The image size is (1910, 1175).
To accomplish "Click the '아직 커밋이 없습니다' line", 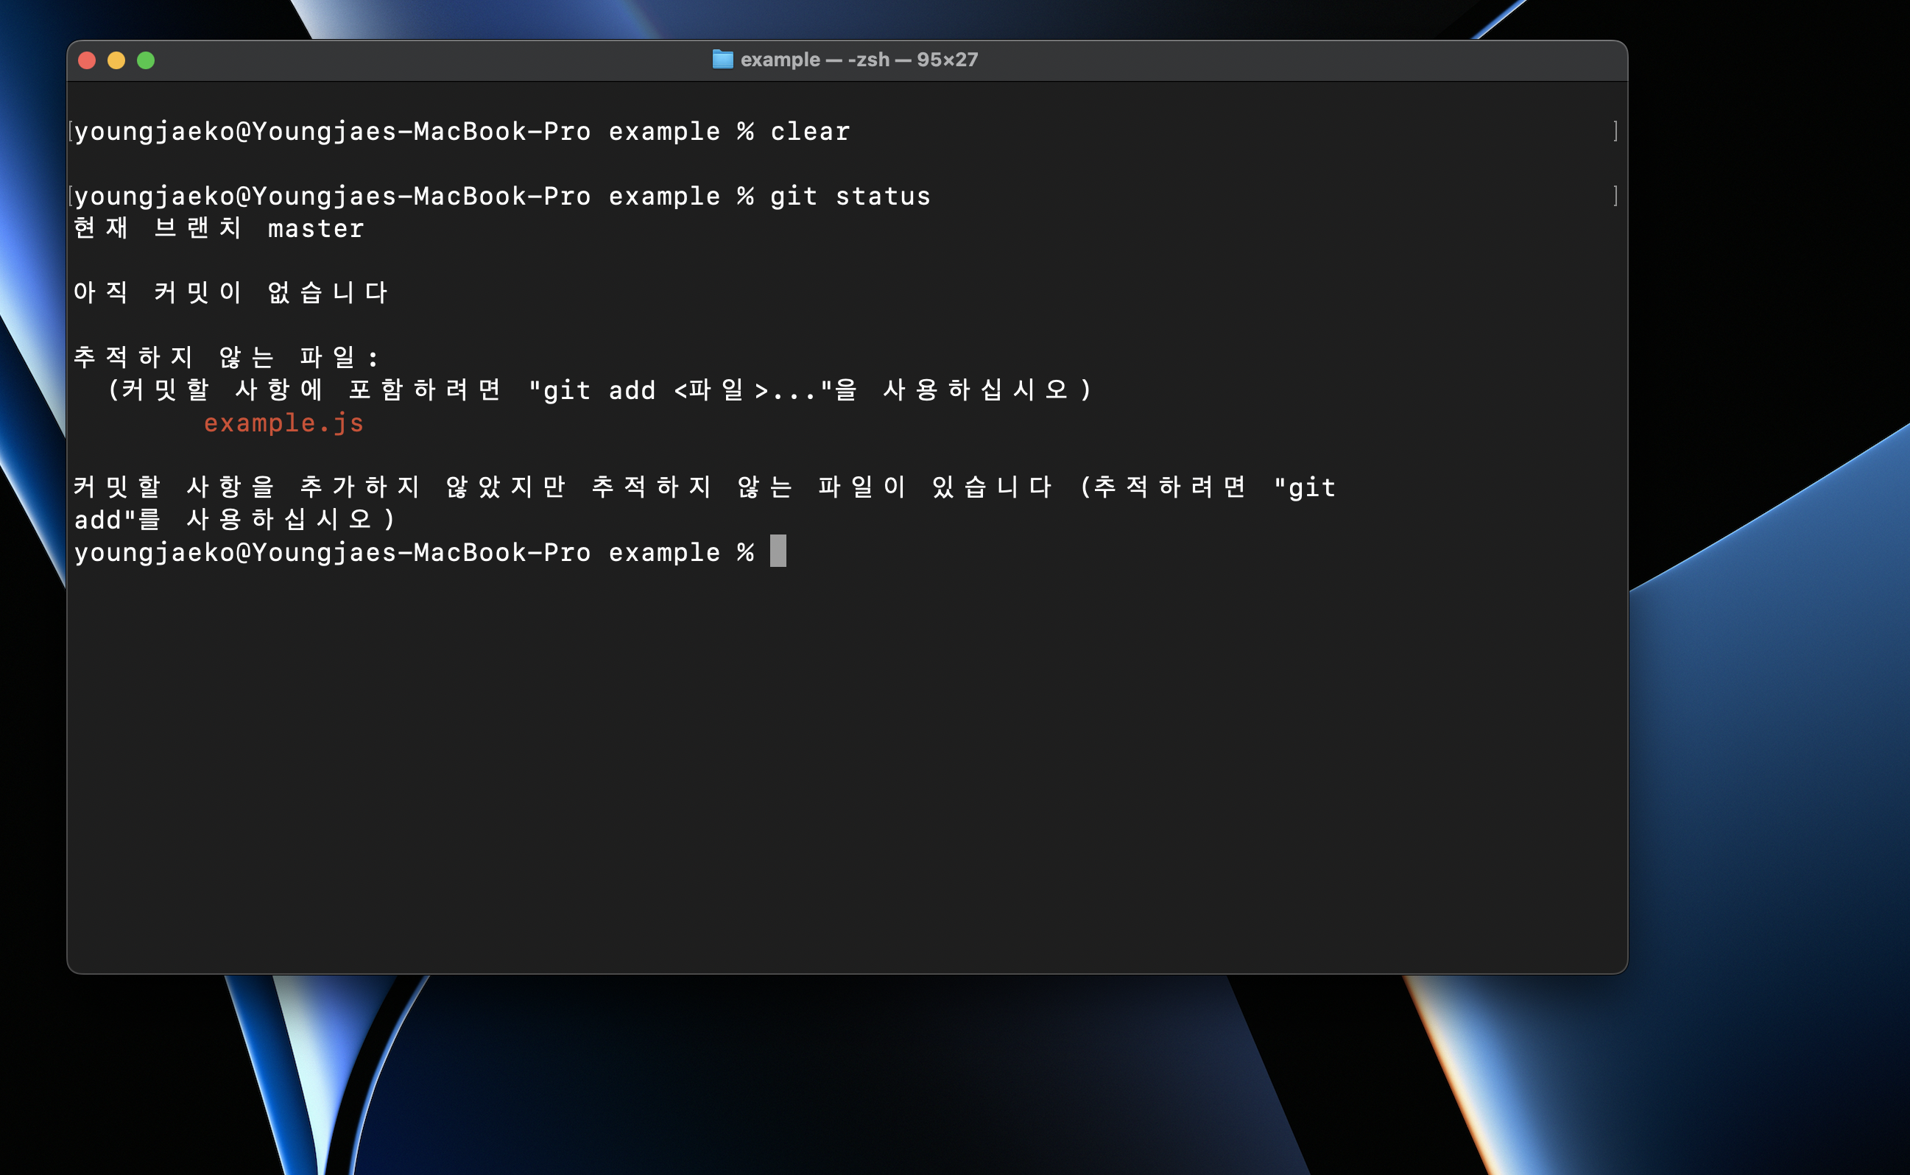I will [x=230, y=292].
